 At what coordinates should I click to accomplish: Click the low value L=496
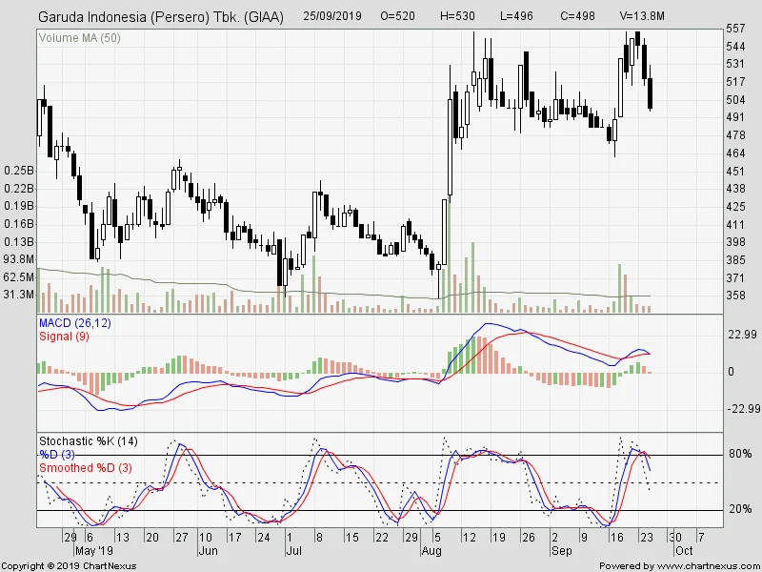[516, 16]
